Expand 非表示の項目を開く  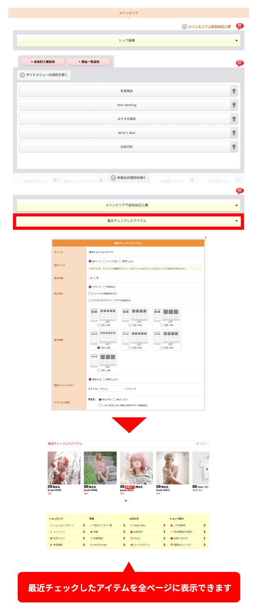[x=129, y=178]
